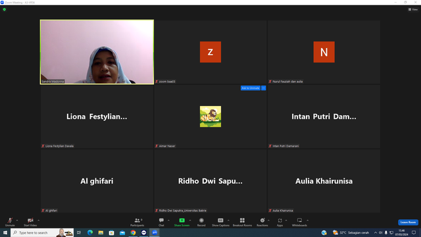Viewport: 421px width, 237px height.
Task: Select the zoom baa03 participant tile
Action: (210, 52)
